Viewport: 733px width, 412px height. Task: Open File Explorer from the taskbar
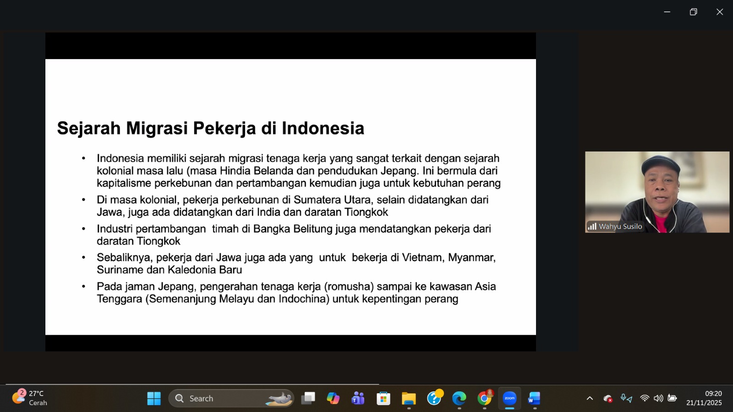tap(409, 398)
